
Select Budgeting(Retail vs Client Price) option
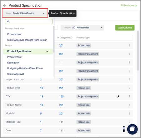tap(25, 68)
